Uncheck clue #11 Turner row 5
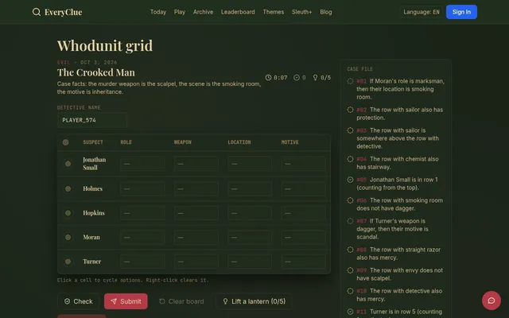 click(x=350, y=312)
